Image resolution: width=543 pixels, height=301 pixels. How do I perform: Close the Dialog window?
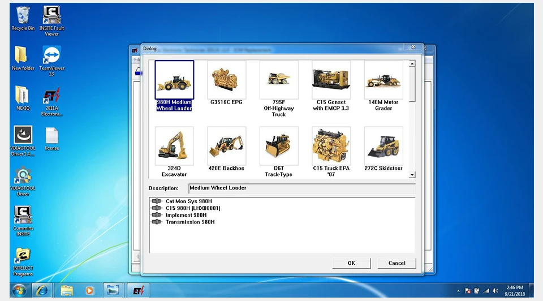click(x=413, y=47)
